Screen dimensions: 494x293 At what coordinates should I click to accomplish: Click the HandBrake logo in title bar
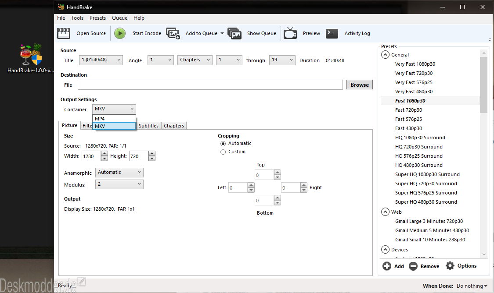(61, 7)
